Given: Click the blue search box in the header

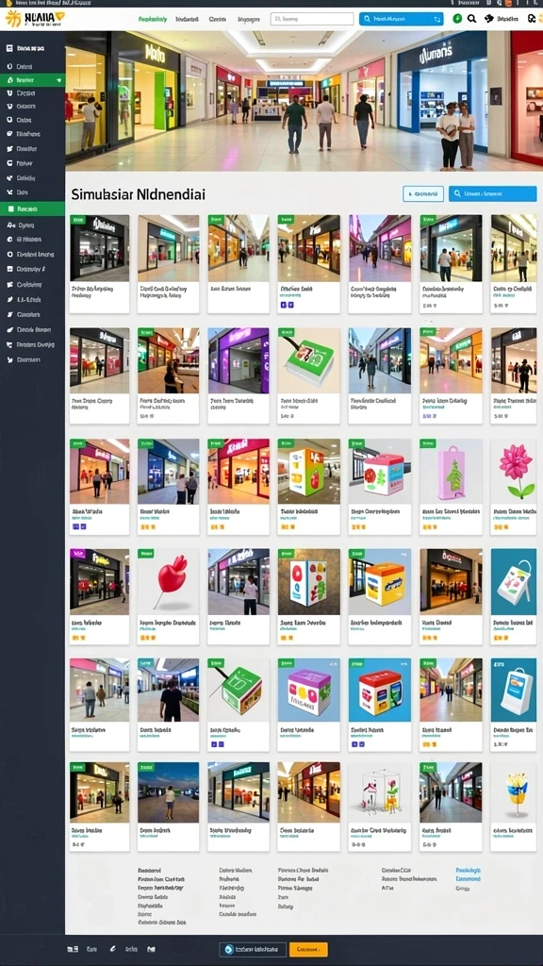Looking at the screenshot, I should 402,19.
